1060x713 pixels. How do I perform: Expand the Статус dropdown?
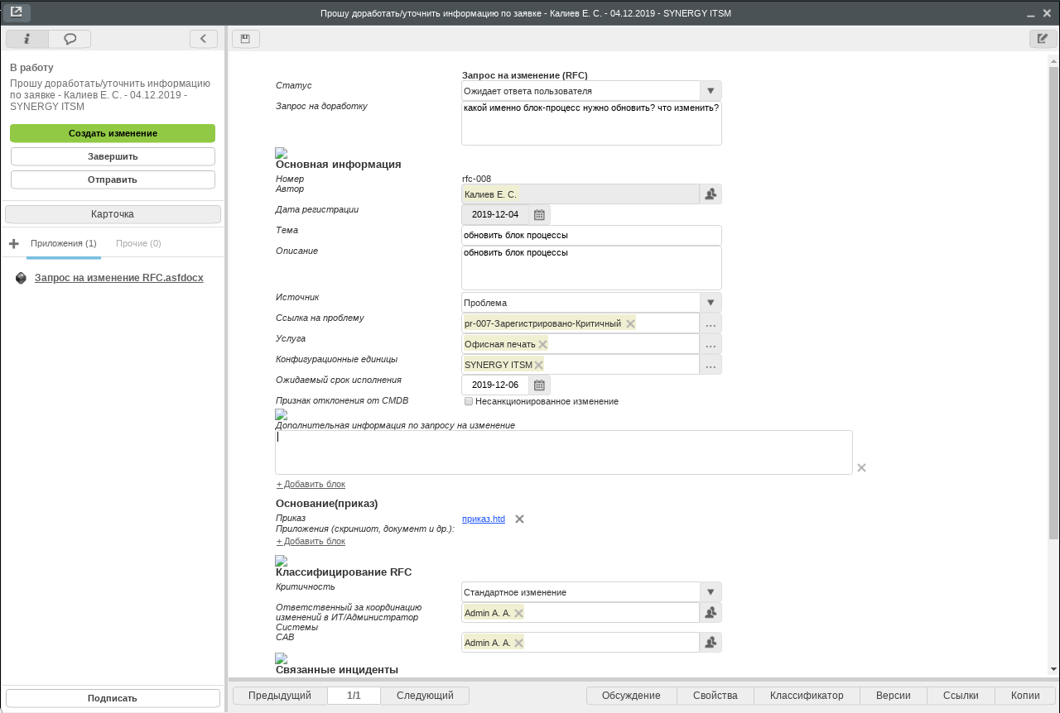pos(711,91)
